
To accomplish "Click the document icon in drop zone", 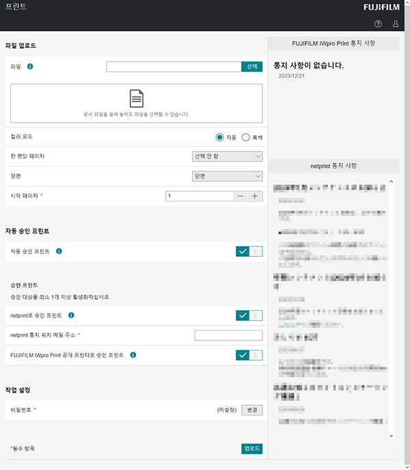I will pyautogui.click(x=137, y=98).
